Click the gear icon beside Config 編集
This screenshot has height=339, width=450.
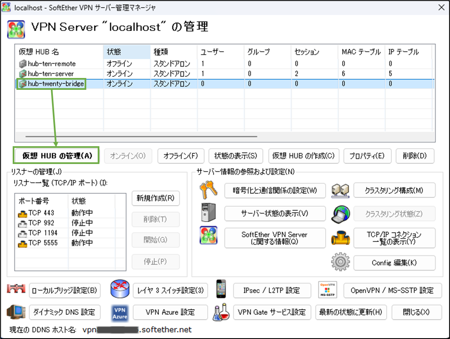click(341, 262)
